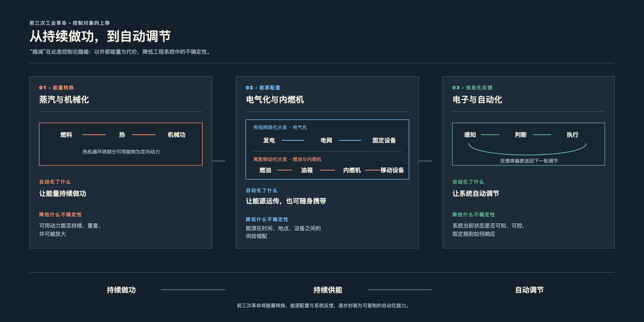
Task: Click the card heading 电子与自动化
Action: click(477, 100)
